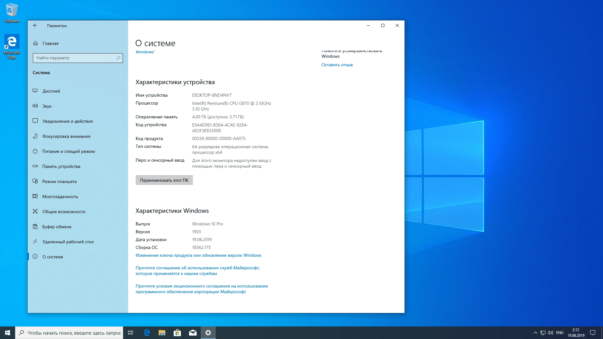Click the Память устройства storage icon
603x339 pixels.
(35, 166)
